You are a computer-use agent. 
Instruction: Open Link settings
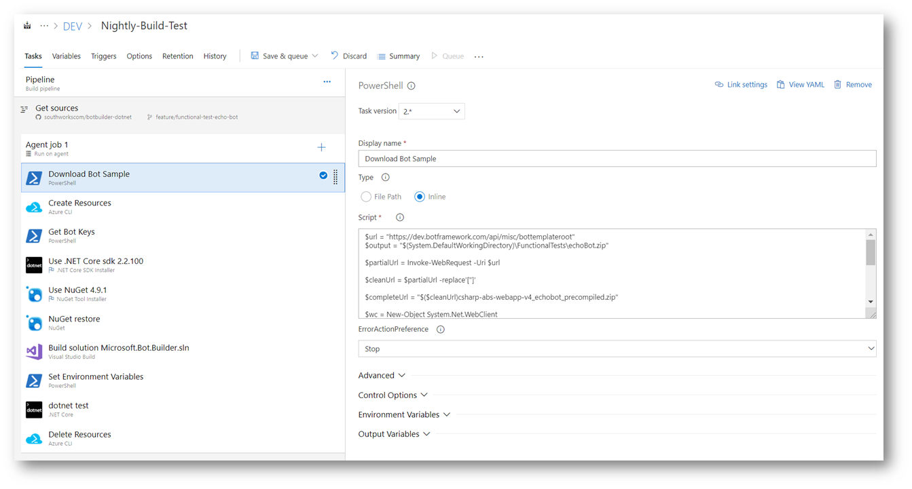[741, 85]
